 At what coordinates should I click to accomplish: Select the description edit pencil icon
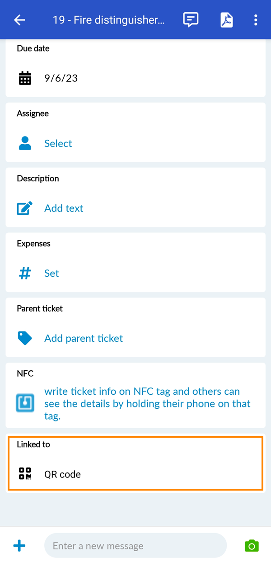[25, 208]
